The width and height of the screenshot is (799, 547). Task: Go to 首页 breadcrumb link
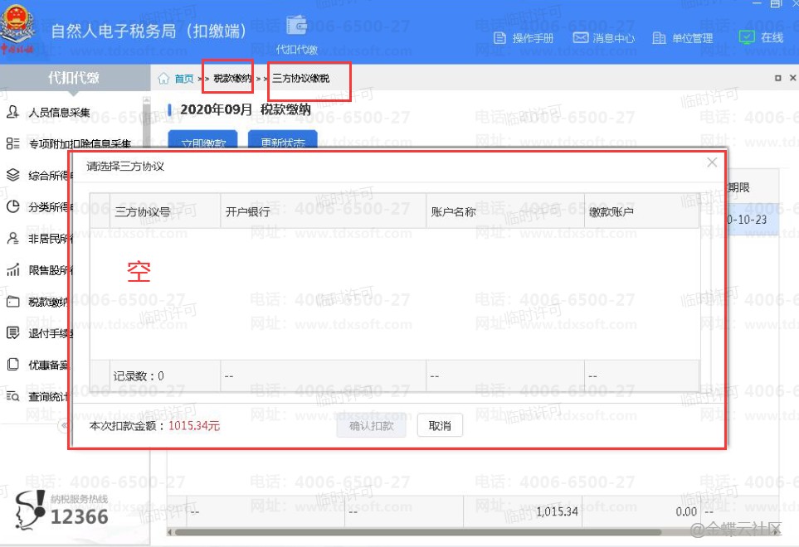[183, 79]
